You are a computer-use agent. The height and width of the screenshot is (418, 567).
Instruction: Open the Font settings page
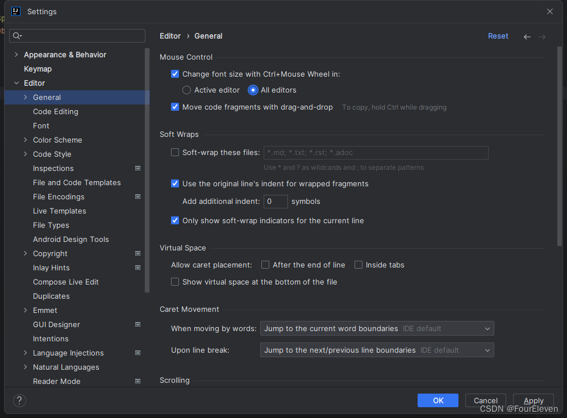[x=41, y=126]
